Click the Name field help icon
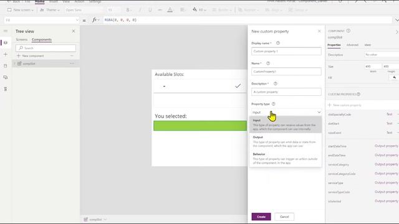Image resolution: width=399 pixels, height=224 pixels. (268, 63)
